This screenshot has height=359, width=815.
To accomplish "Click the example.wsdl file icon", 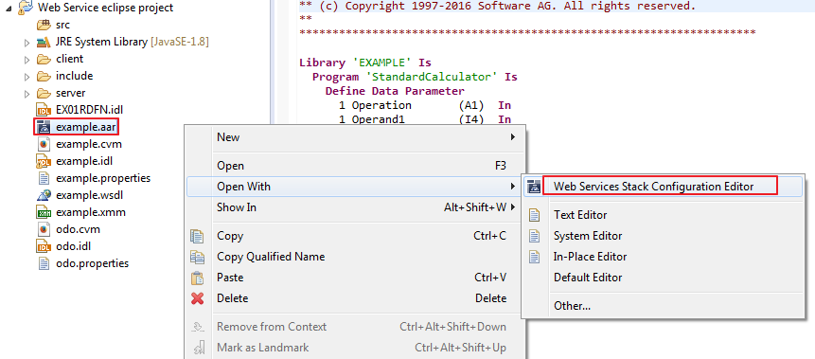I will tap(44, 195).
